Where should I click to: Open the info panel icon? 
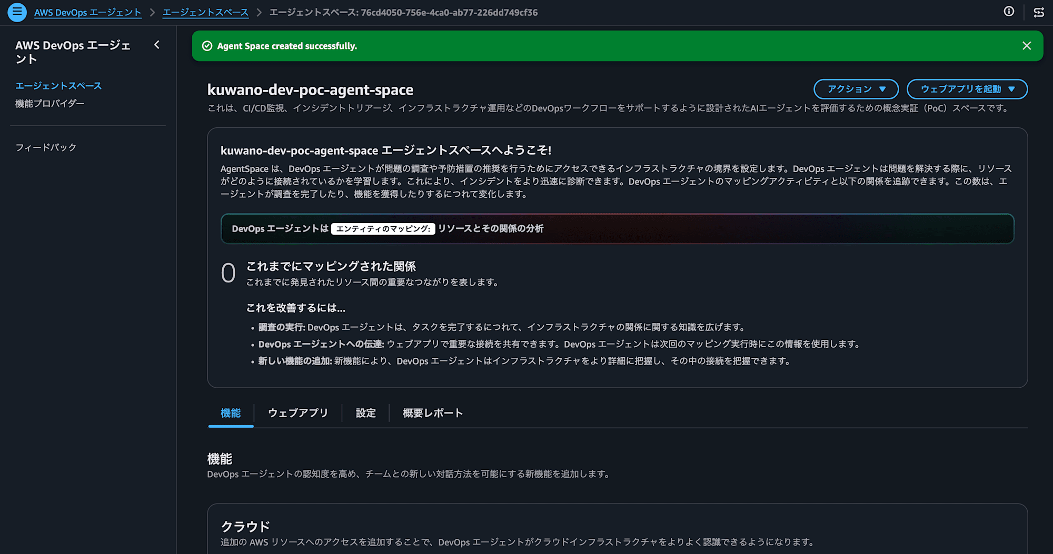click(1009, 12)
